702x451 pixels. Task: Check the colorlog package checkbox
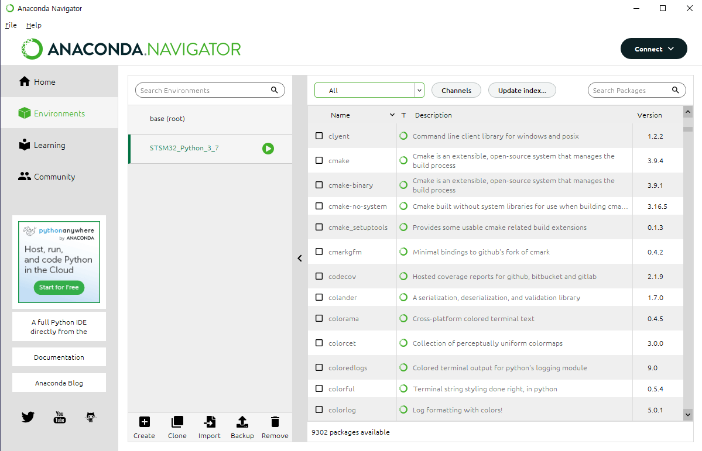[x=319, y=409]
